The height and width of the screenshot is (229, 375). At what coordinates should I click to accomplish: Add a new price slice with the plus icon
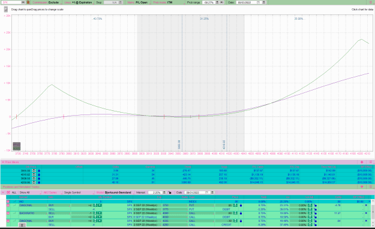362,162
